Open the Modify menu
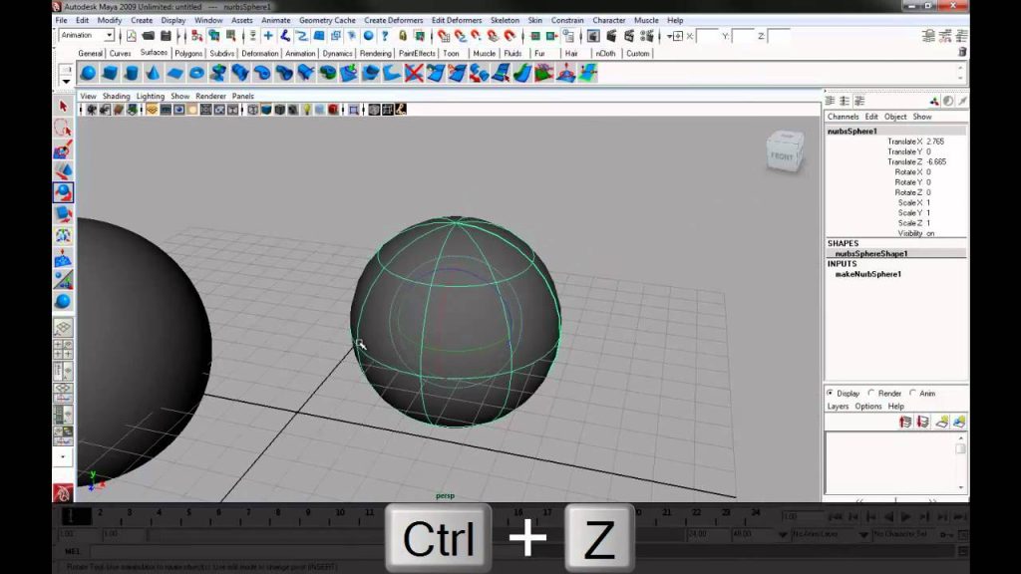 click(x=110, y=20)
